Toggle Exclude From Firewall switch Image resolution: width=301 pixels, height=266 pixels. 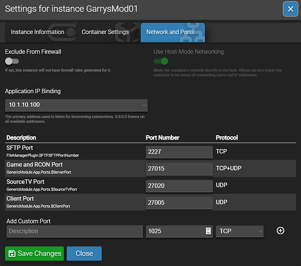[12, 61]
